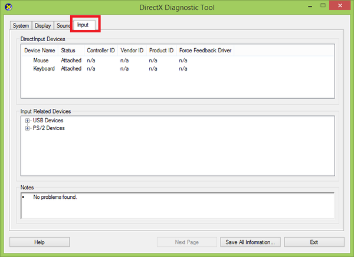Sort by Device Name column header
Image resolution: width=354 pixels, height=257 pixels.
tap(40, 51)
